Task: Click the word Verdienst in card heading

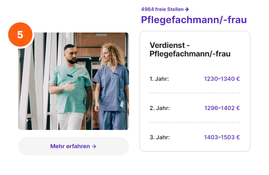Action: click(x=167, y=45)
